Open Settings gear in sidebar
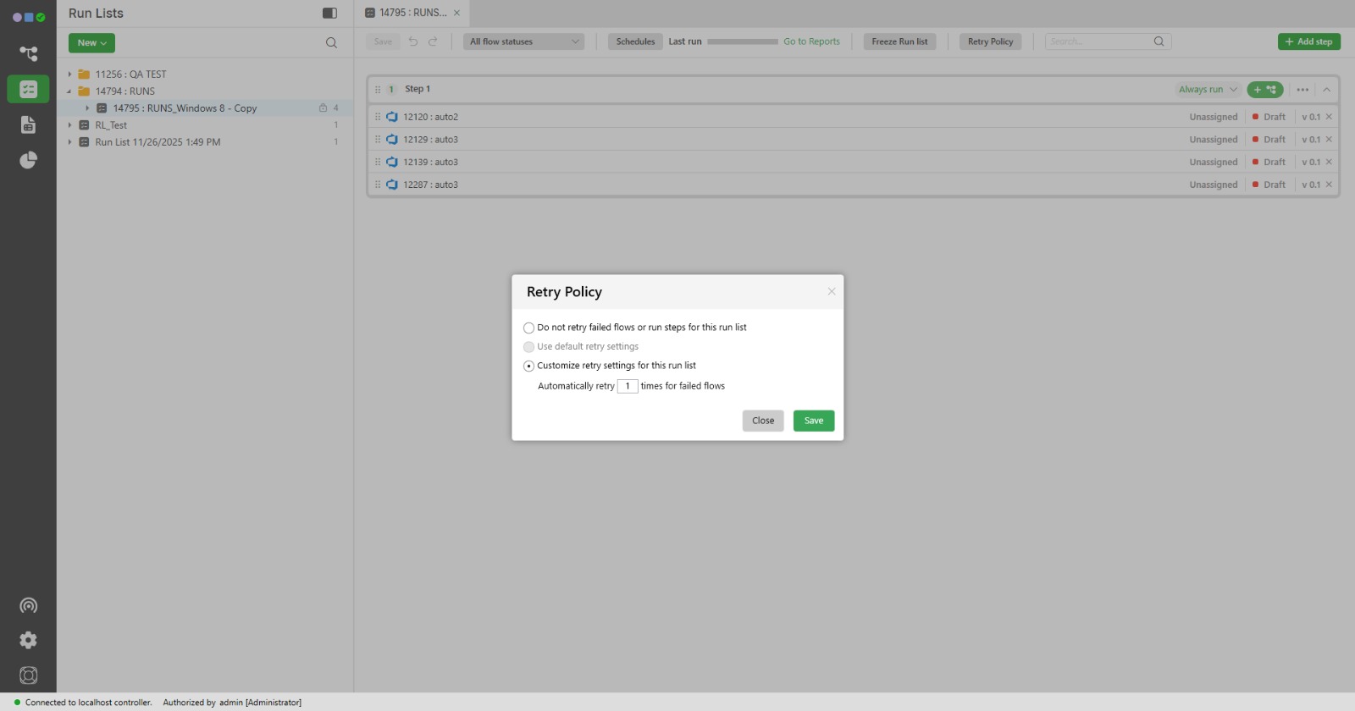The height and width of the screenshot is (711, 1355). pos(28,640)
